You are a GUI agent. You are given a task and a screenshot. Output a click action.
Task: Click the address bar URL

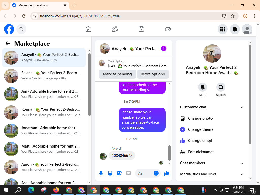pos(79,16)
